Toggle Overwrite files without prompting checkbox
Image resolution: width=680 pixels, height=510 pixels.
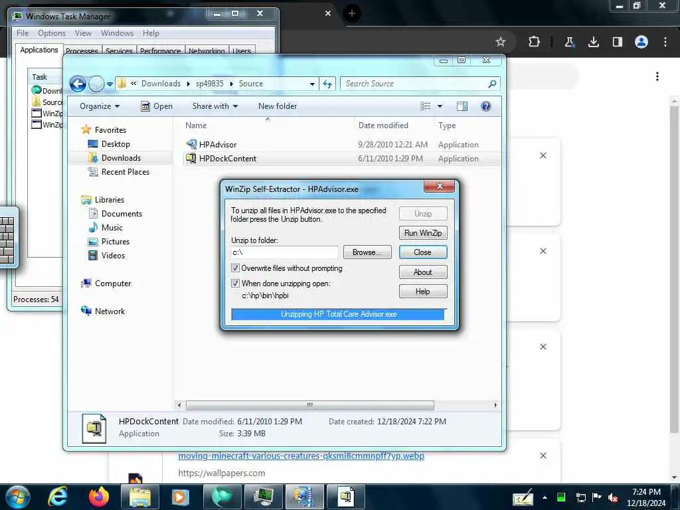click(x=236, y=268)
